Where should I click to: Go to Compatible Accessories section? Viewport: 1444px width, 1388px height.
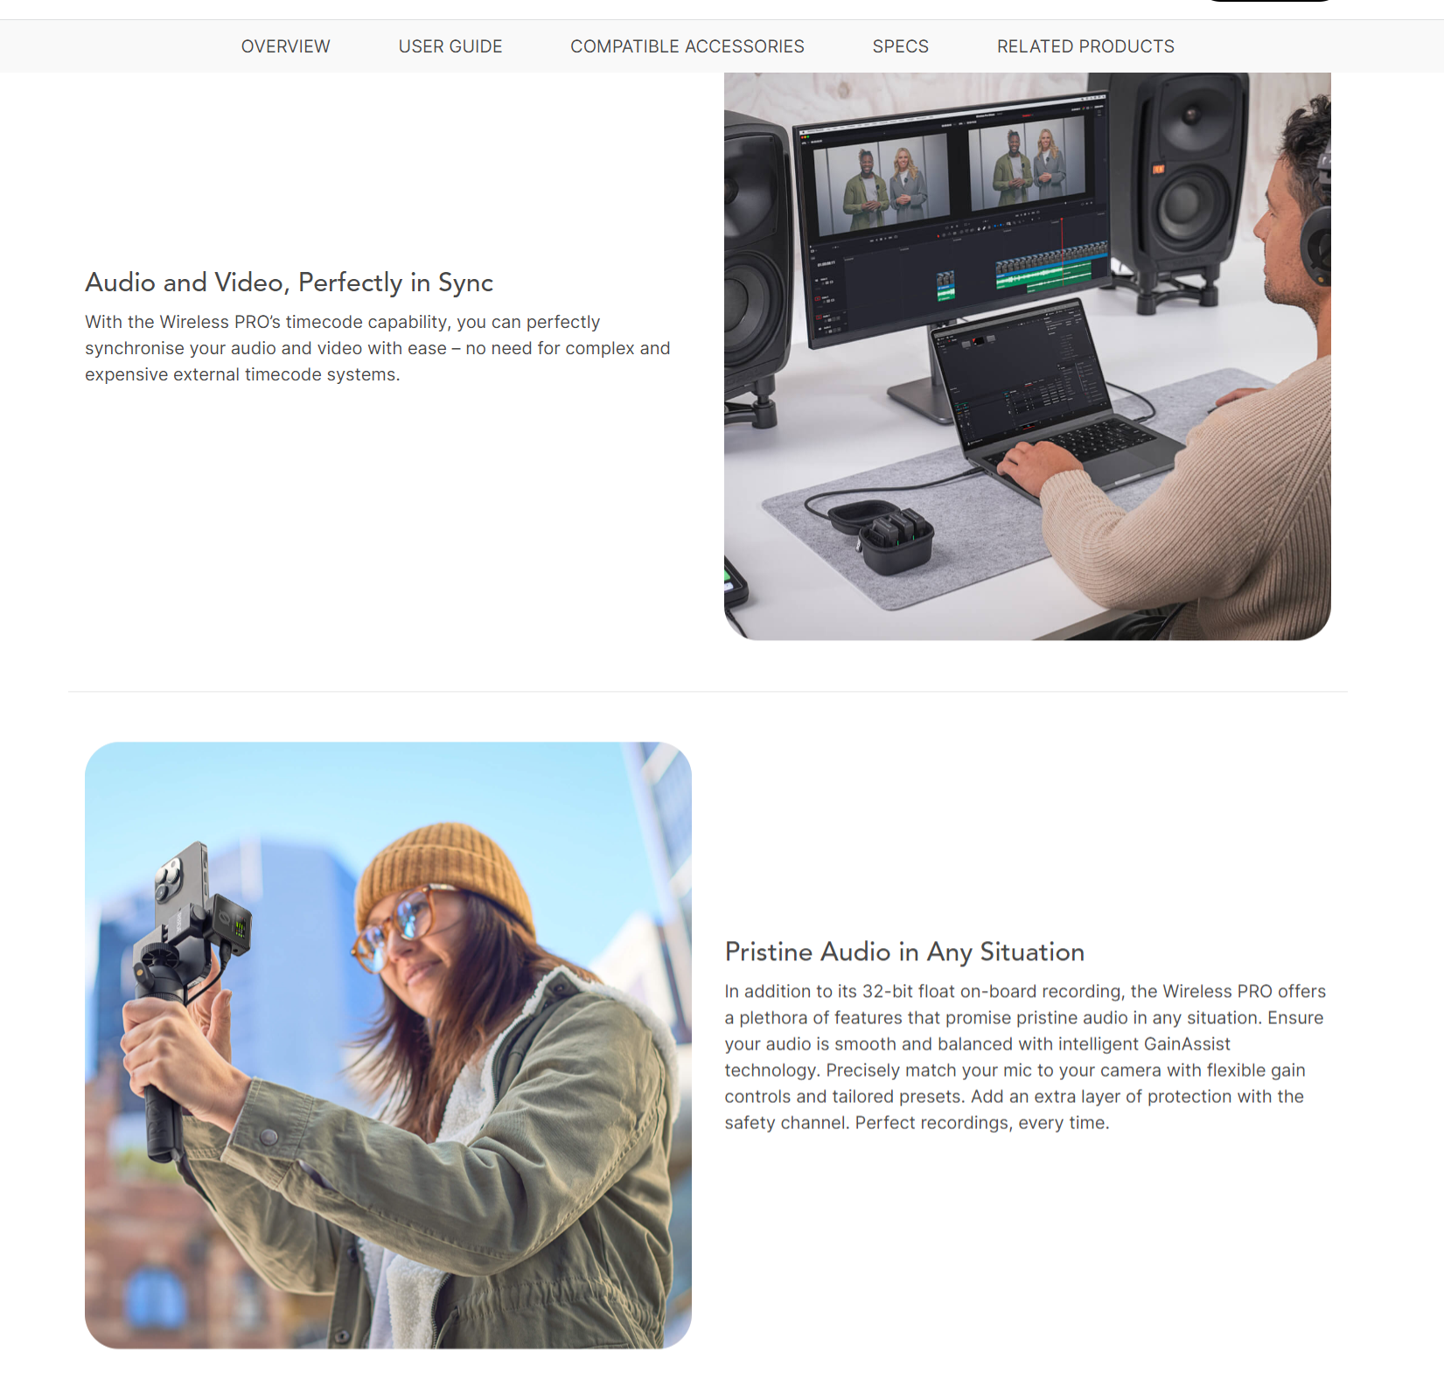click(x=687, y=46)
